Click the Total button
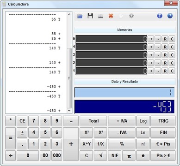 93,121
